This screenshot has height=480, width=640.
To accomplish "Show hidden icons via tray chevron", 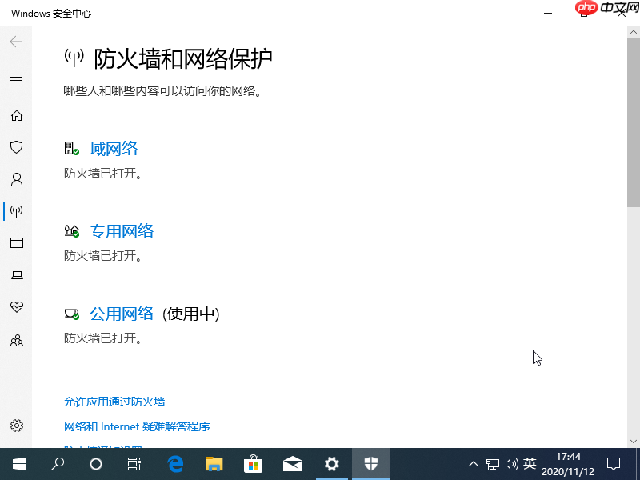I will (474, 464).
